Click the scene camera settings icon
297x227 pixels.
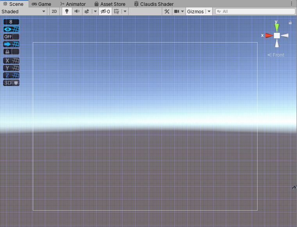[176, 11]
